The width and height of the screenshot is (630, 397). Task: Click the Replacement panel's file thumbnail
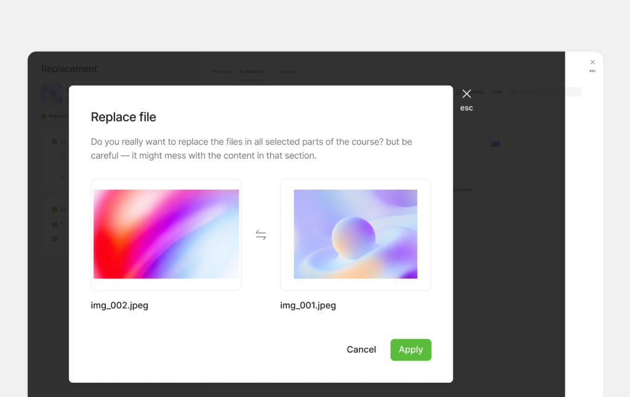click(52, 94)
